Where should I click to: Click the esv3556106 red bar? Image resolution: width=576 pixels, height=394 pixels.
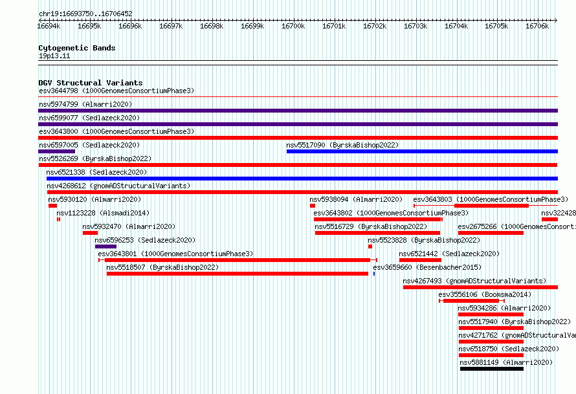click(471, 301)
